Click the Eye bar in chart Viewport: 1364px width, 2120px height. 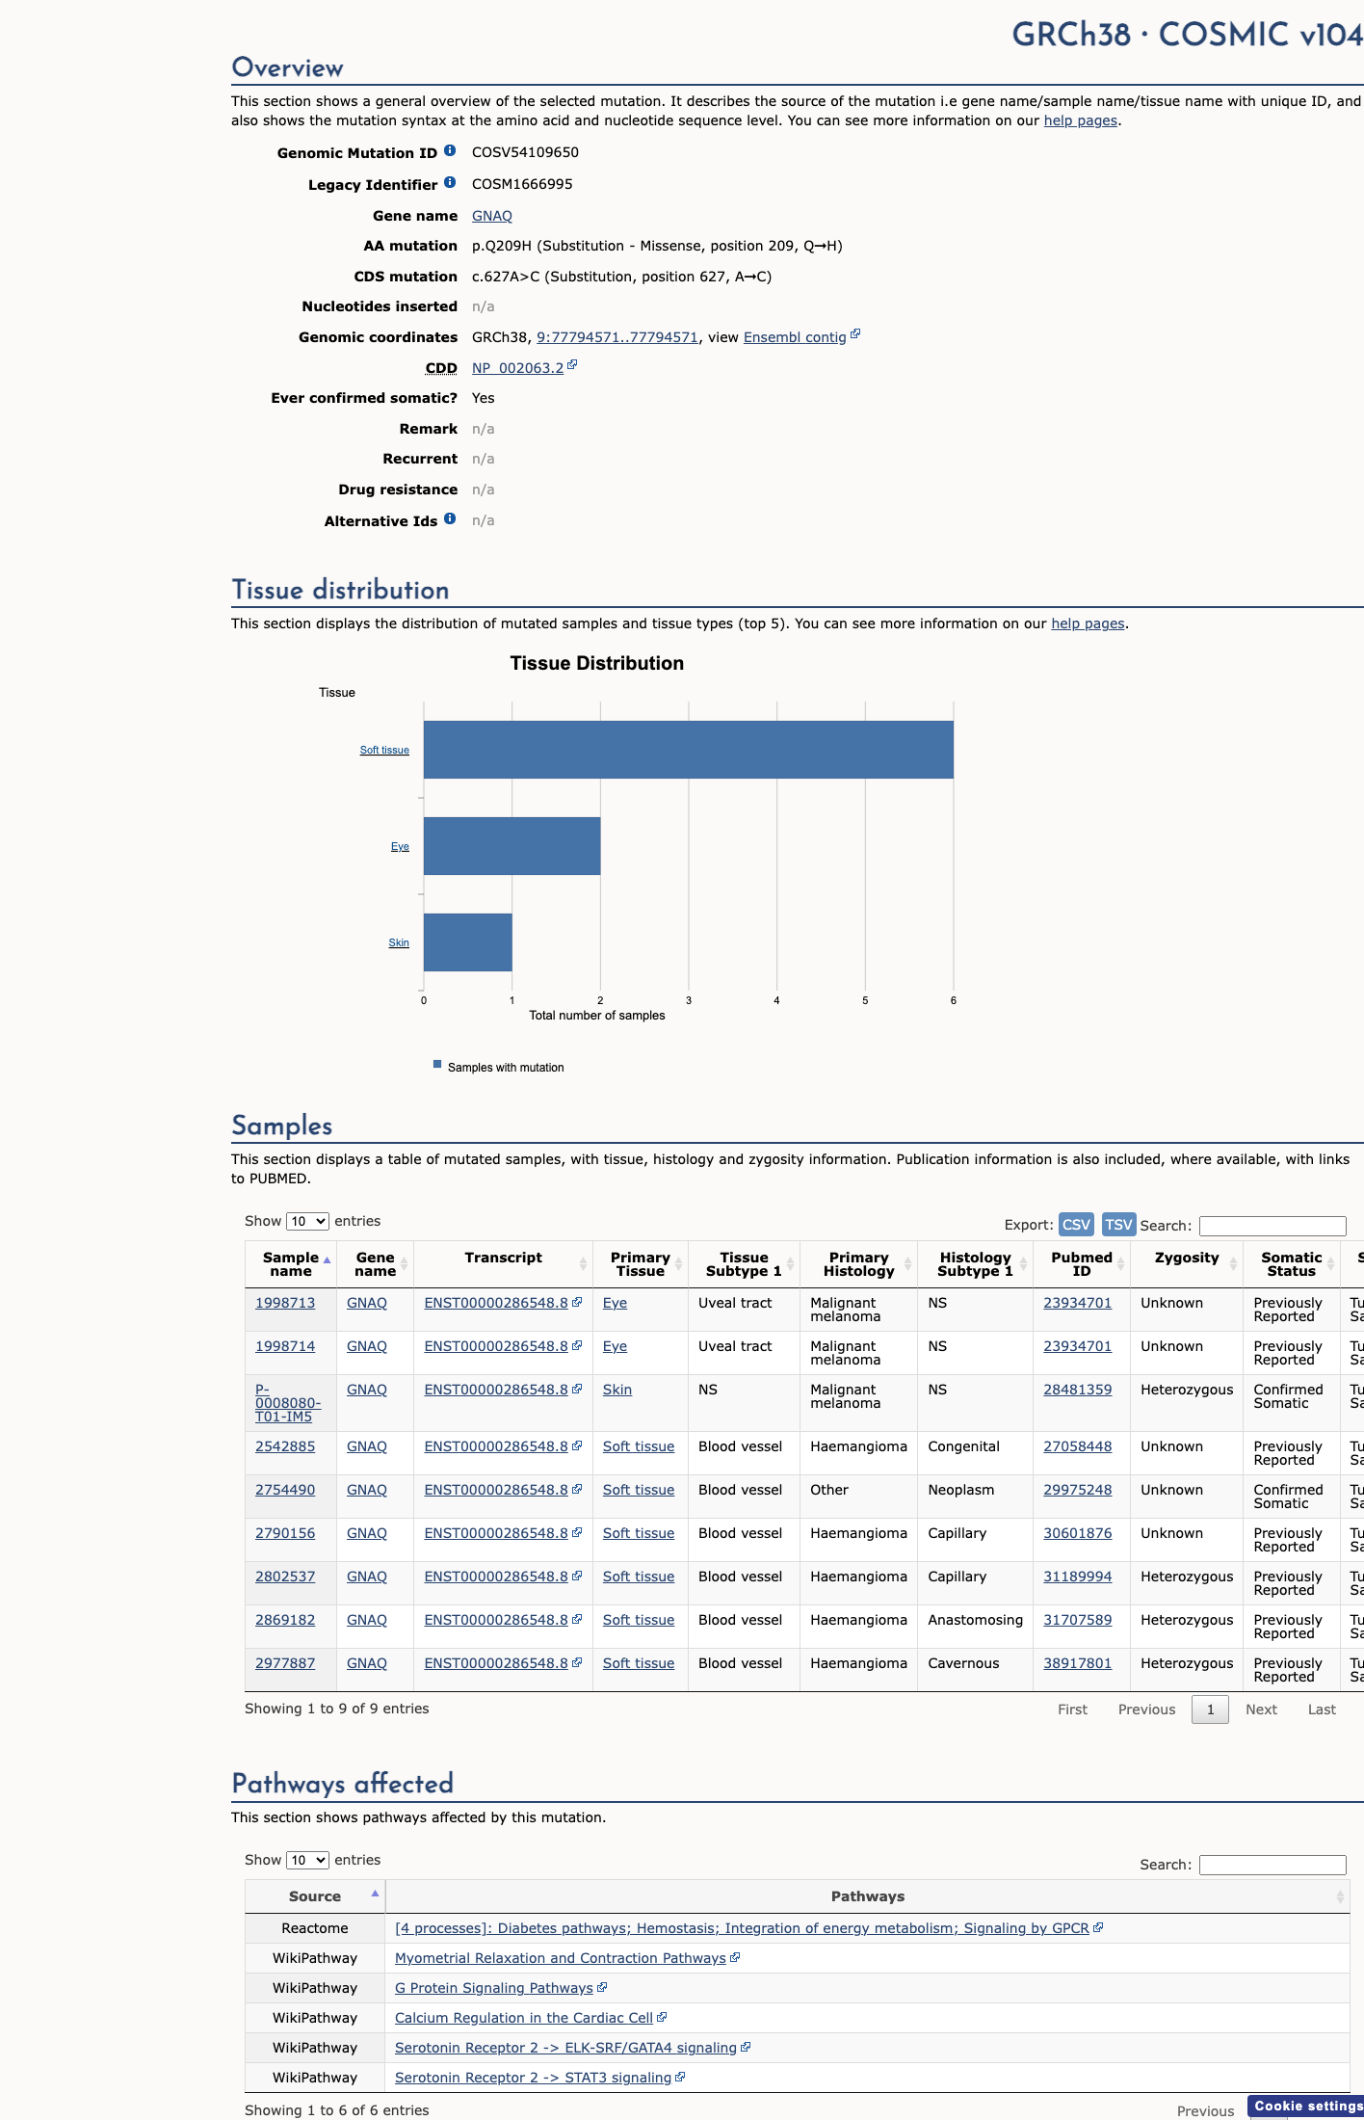click(x=511, y=846)
